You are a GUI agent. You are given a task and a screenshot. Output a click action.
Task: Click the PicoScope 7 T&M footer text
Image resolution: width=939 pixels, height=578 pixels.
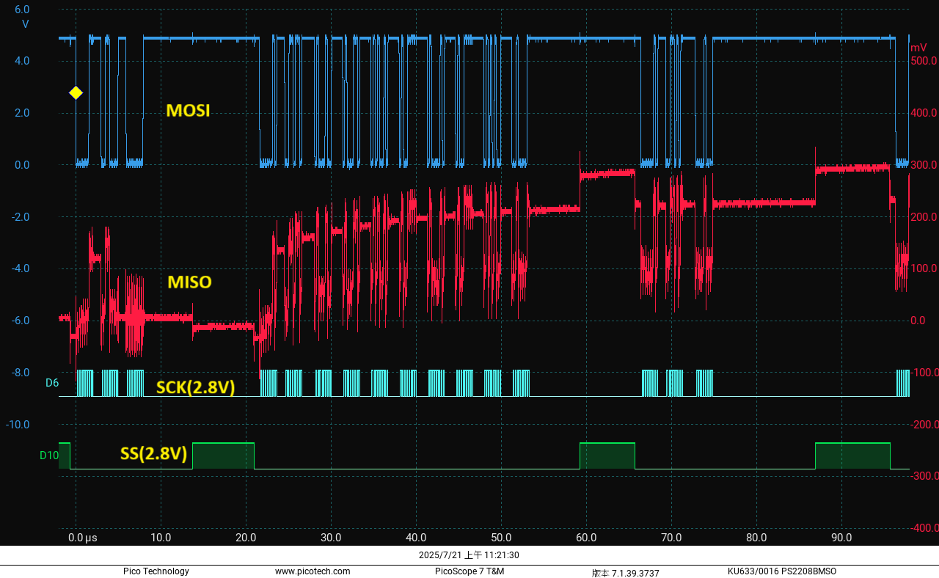point(469,571)
